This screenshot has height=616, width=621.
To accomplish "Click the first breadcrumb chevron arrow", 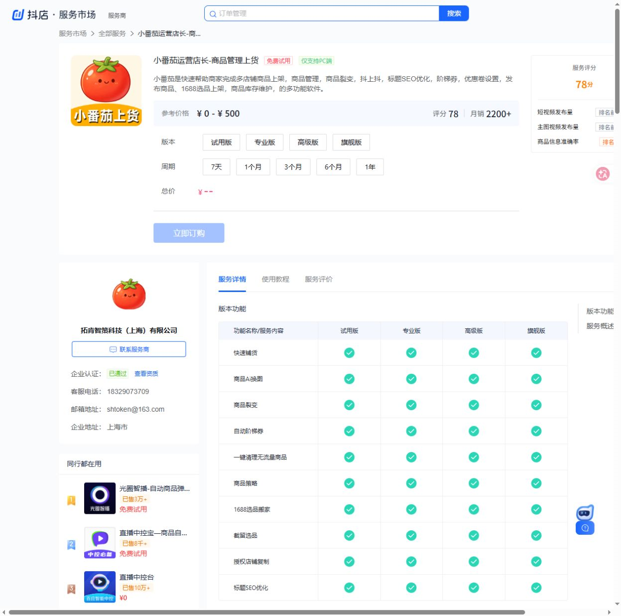I will pos(93,33).
